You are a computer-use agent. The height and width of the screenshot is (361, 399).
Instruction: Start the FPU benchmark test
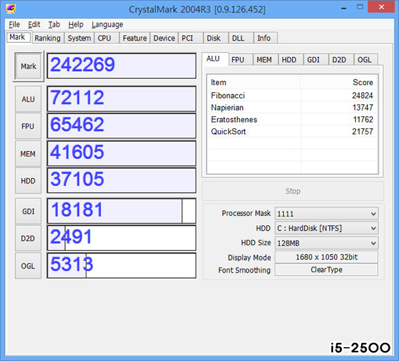(x=29, y=126)
